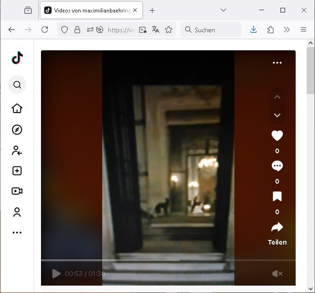The width and height of the screenshot is (315, 293).
Task: Bookmark the video to favorites
Action: [277, 197]
